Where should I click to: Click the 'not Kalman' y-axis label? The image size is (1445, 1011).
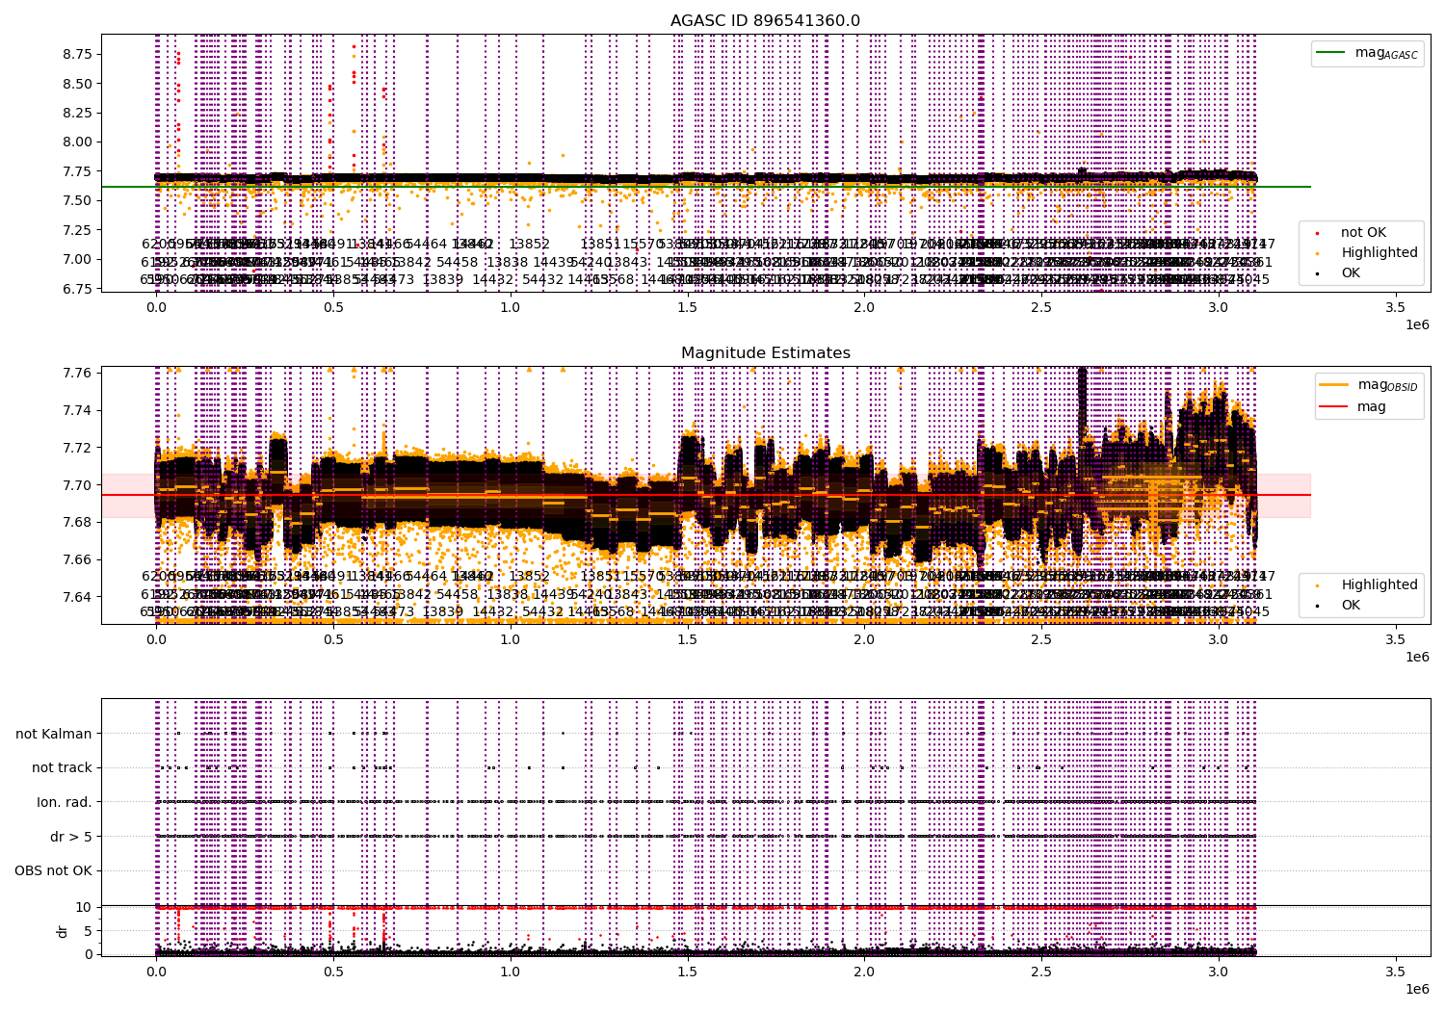(x=54, y=734)
